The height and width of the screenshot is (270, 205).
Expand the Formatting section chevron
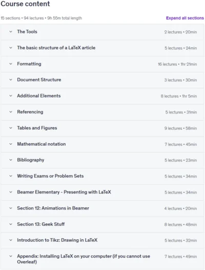(11, 64)
